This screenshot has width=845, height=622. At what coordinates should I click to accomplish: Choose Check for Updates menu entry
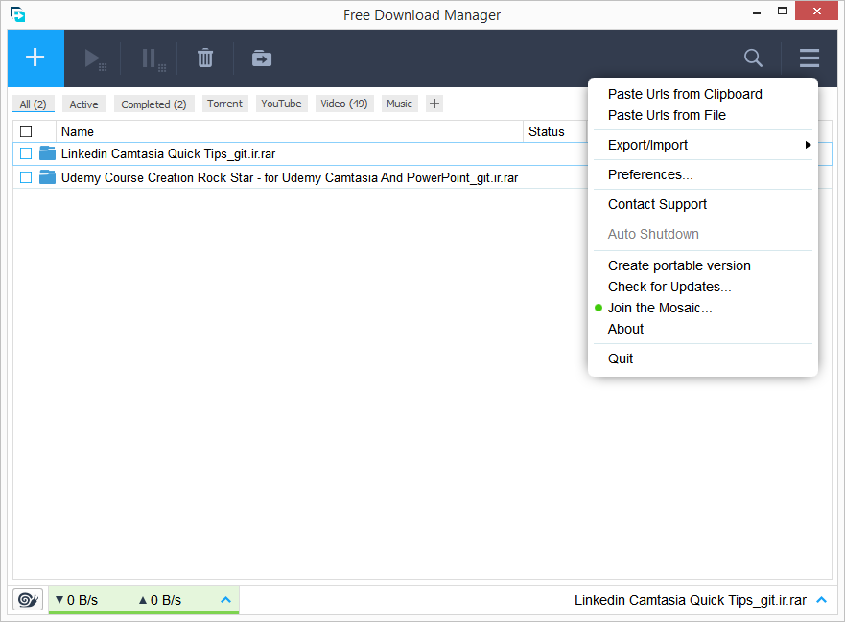[x=669, y=287]
